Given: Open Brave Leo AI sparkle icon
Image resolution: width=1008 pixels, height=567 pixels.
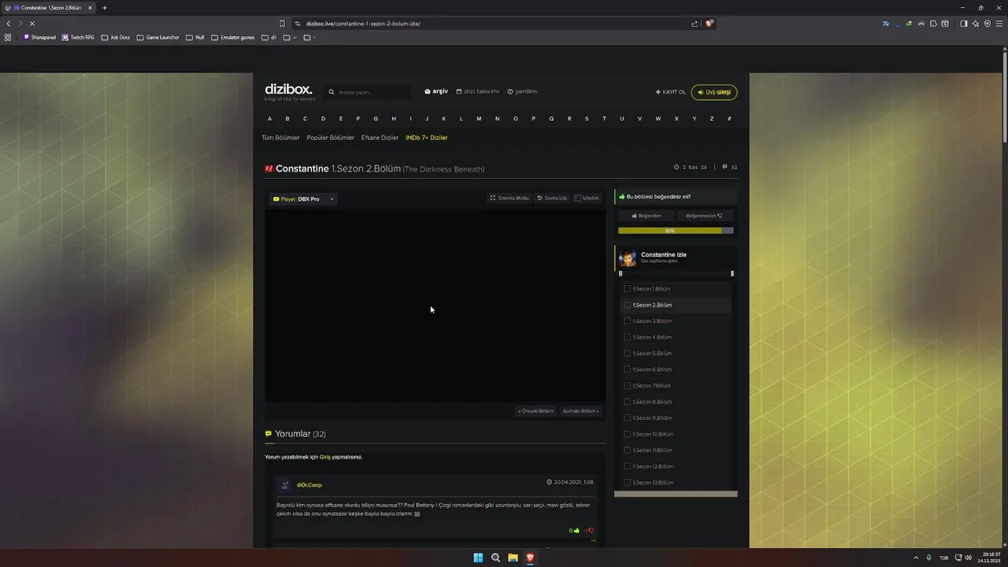Looking at the screenshot, I should (x=976, y=24).
